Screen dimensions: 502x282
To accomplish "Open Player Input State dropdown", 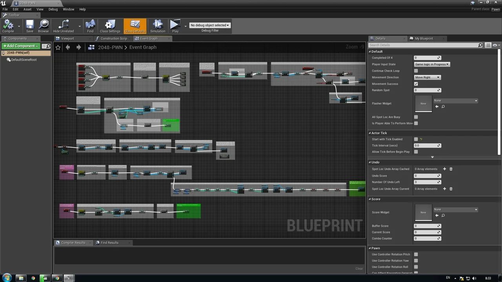I will tap(432, 64).
